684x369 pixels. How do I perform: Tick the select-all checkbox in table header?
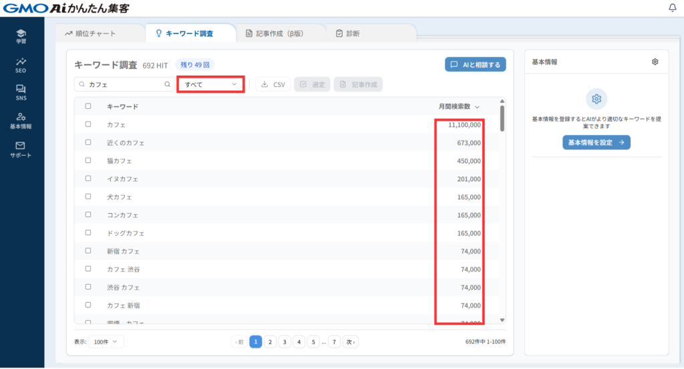88,106
